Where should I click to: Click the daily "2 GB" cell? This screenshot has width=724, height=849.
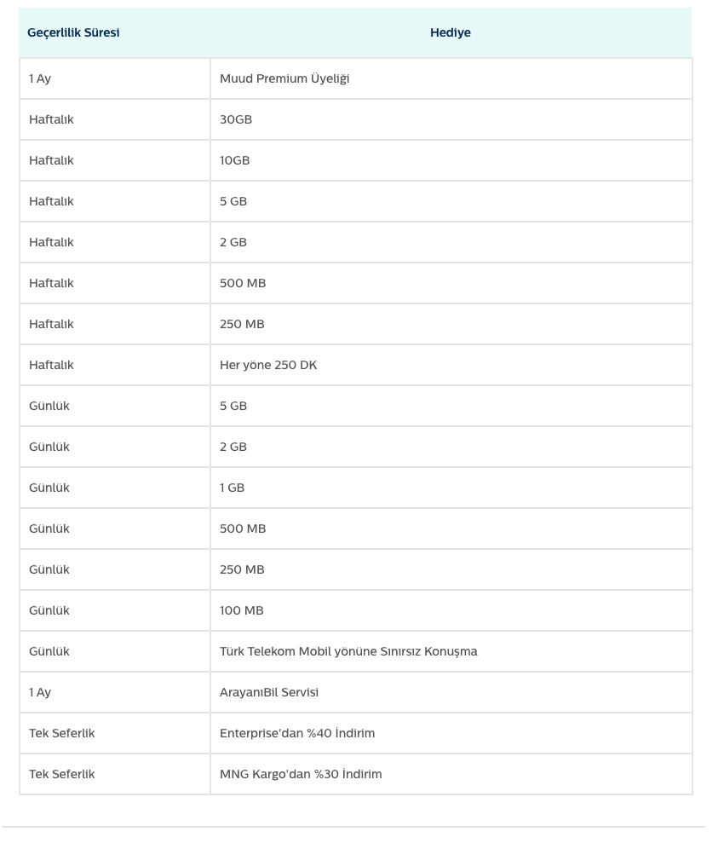coord(233,447)
